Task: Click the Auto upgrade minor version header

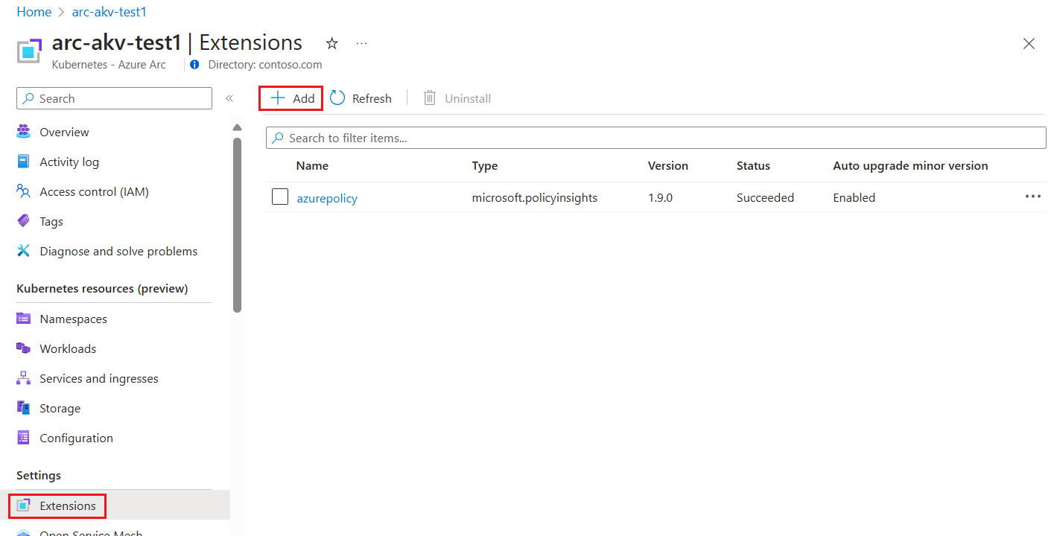Action: (910, 166)
